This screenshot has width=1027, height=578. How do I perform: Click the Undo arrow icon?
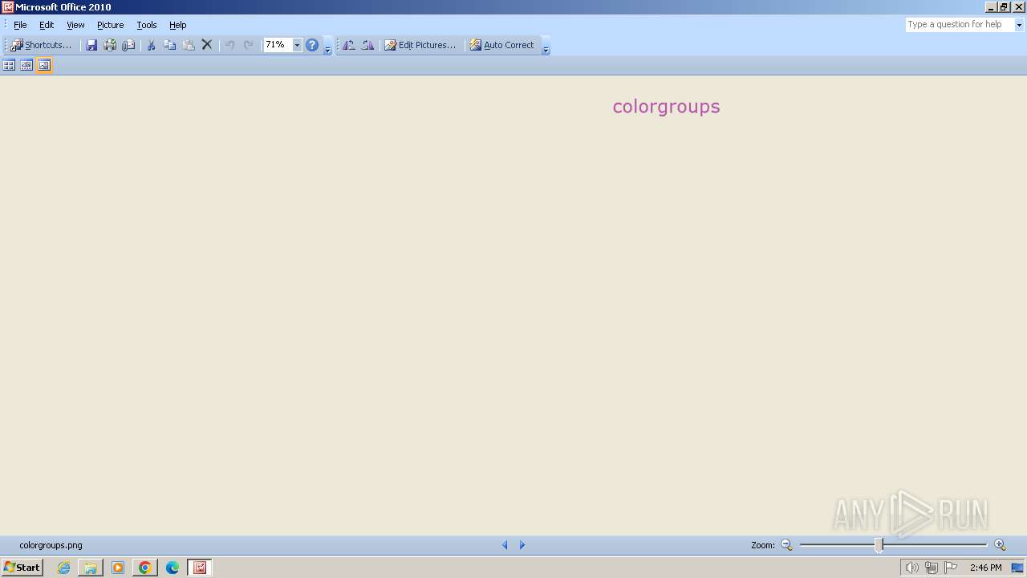pyautogui.click(x=229, y=45)
